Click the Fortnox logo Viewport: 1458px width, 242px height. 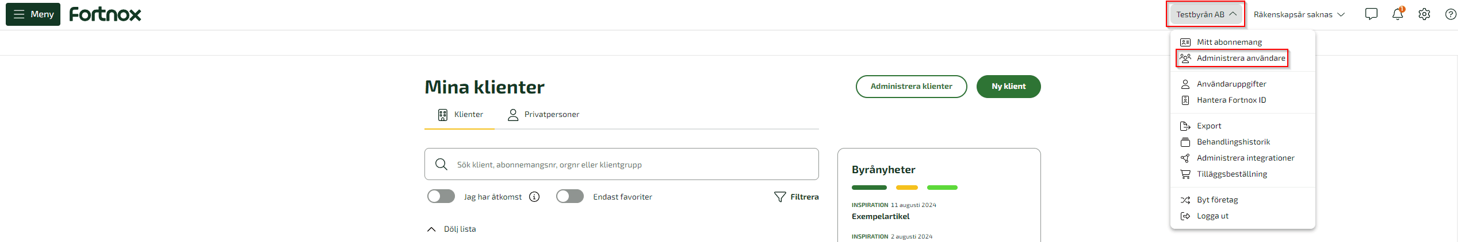coord(105,14)
